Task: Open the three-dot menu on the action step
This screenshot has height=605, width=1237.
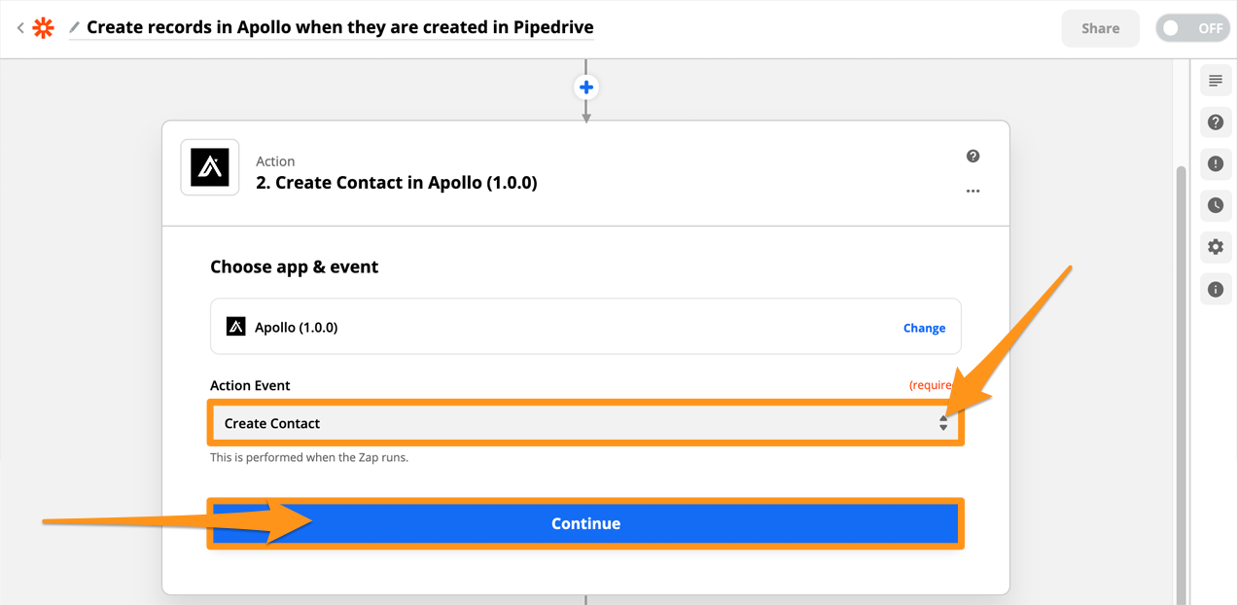Action: [972, 192]
